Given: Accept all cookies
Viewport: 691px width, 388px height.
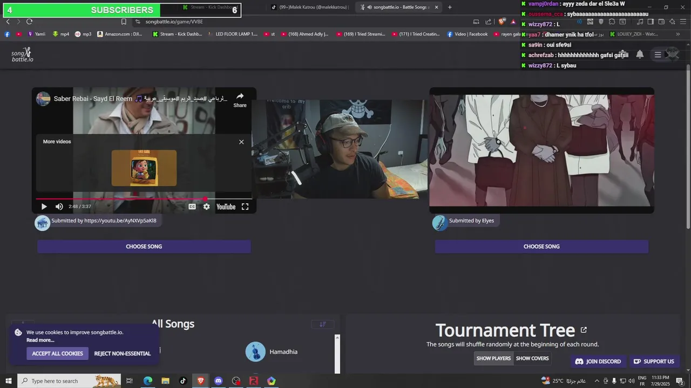Looking at the screenshot, I should coord(57,354).
